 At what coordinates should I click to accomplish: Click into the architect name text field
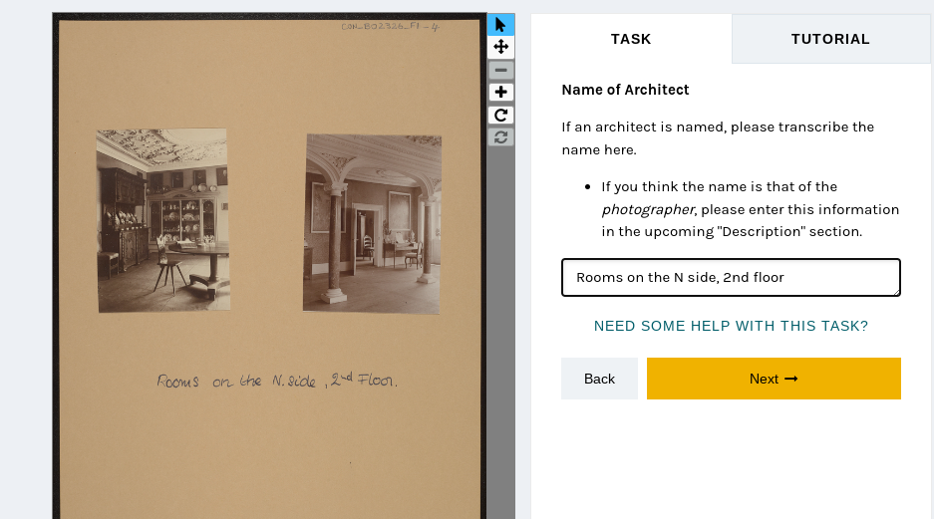pyautogui.click(x=731, y=277)
